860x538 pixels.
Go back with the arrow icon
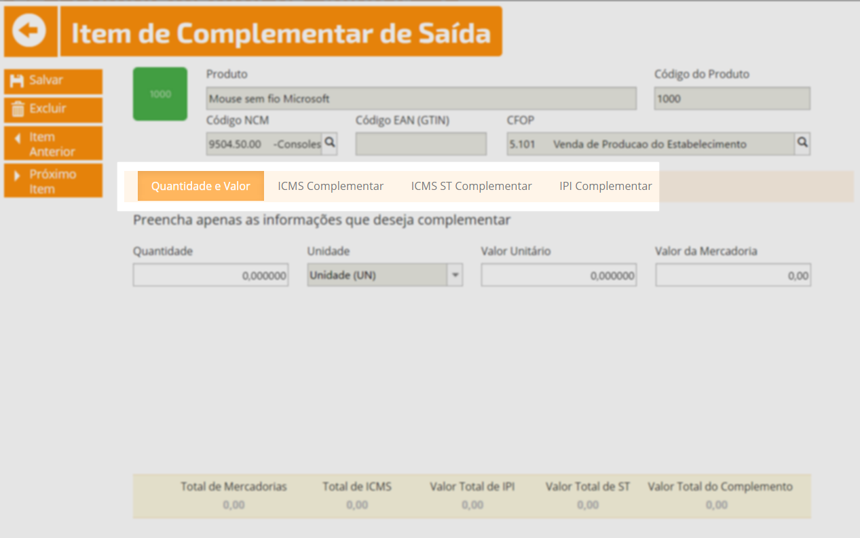(x=30, y=31)
